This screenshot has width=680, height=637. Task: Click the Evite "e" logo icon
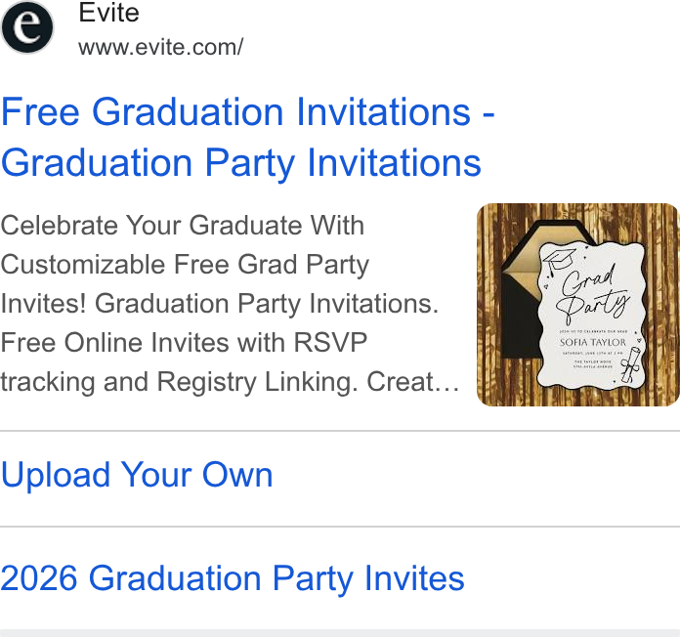(x=27, y=27)
